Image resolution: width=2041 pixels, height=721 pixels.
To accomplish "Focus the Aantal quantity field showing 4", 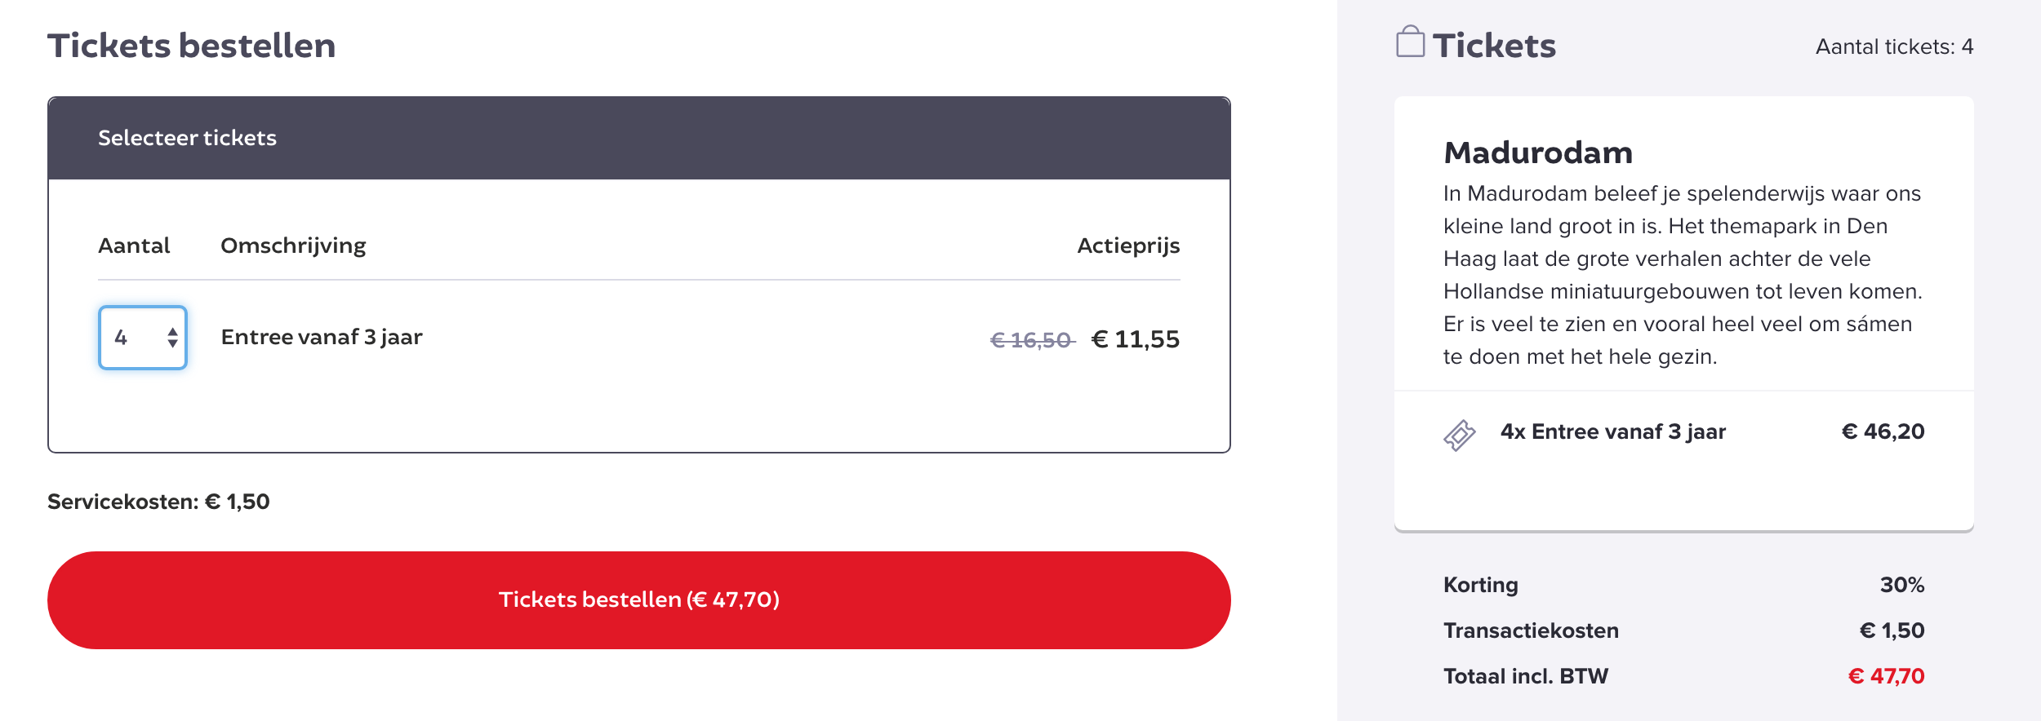I will point(131,338).
